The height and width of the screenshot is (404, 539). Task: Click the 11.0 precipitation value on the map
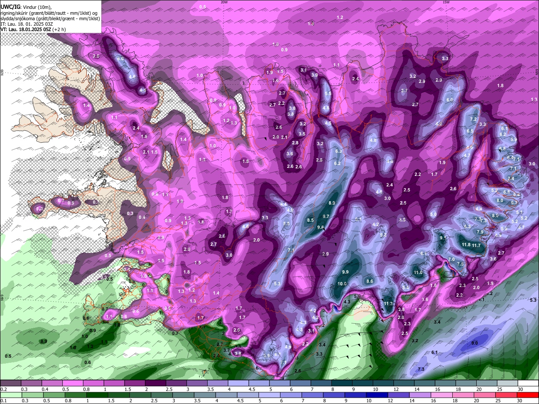418,273
